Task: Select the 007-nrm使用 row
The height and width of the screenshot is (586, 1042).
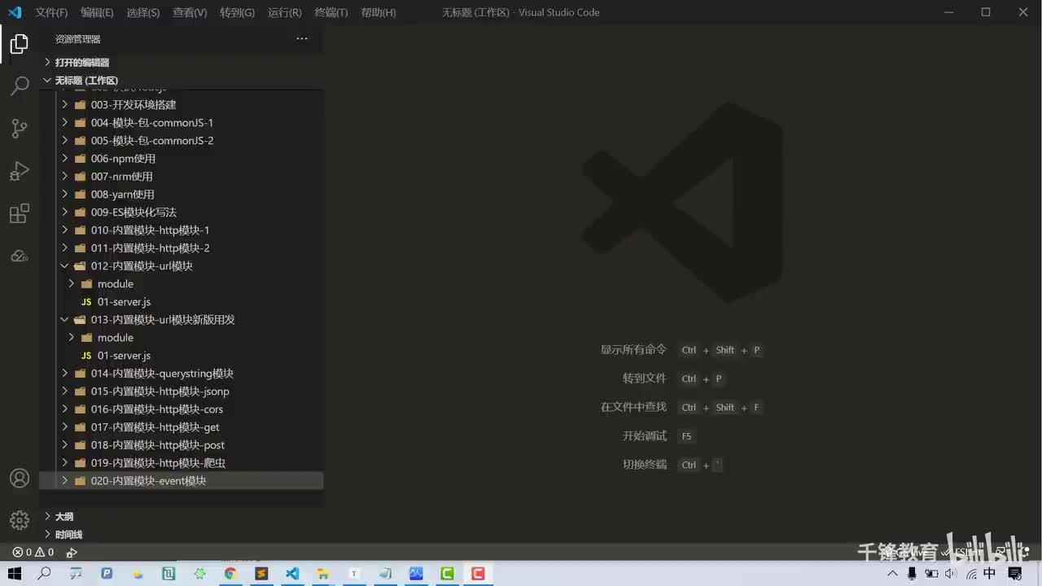Action: (x=181, y=177)
